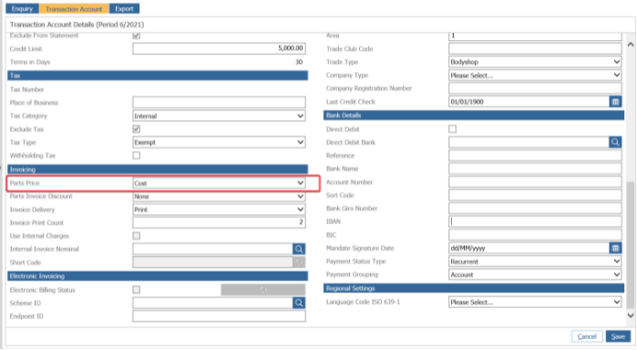The height and width of the screenshot is (350, 637).
Task: Expand the Tax Type dropdown
Action: [219, 142]
